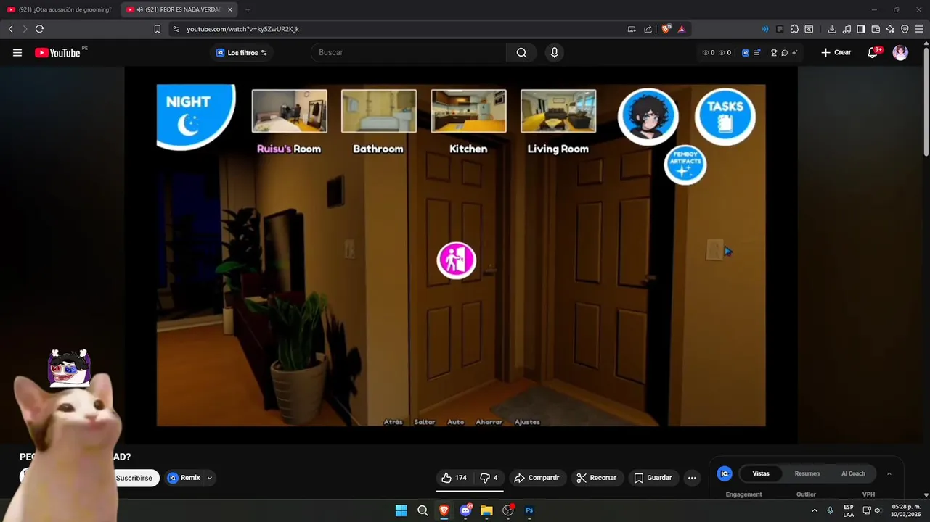The width and height of the screenshot is (930, 522).
Task: Activate voice search microphone
Action: point(554,52)
